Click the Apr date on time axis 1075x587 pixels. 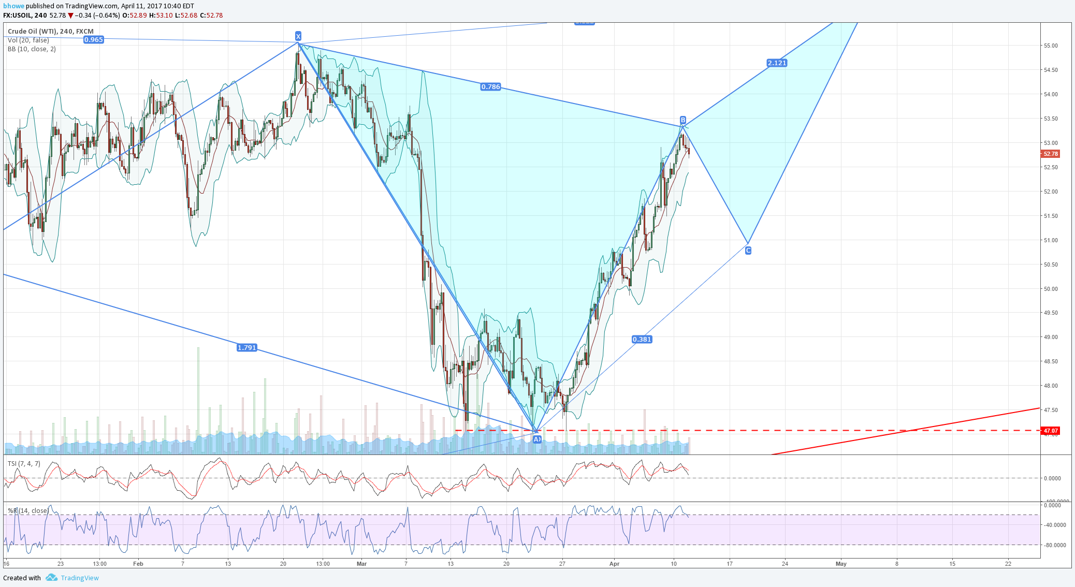[615, 564]
